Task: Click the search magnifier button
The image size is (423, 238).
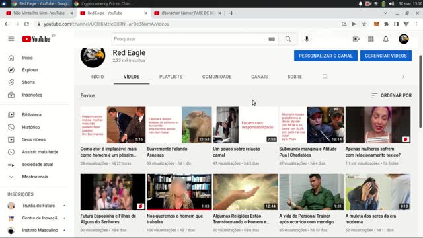Action: tap(288, 39)
